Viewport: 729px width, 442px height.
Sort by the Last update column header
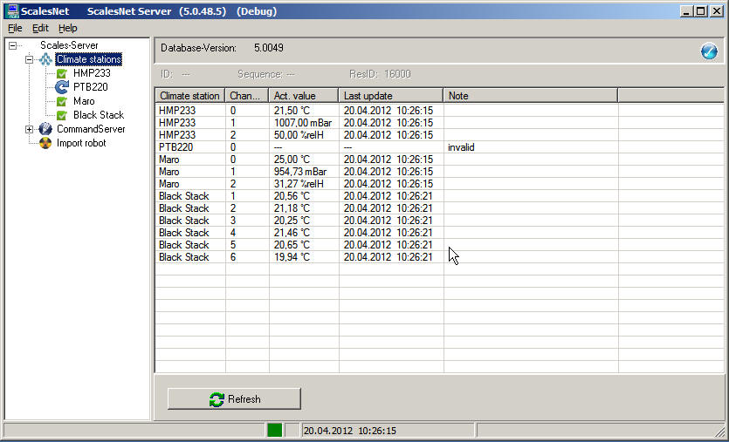click(x=390, y=95)
